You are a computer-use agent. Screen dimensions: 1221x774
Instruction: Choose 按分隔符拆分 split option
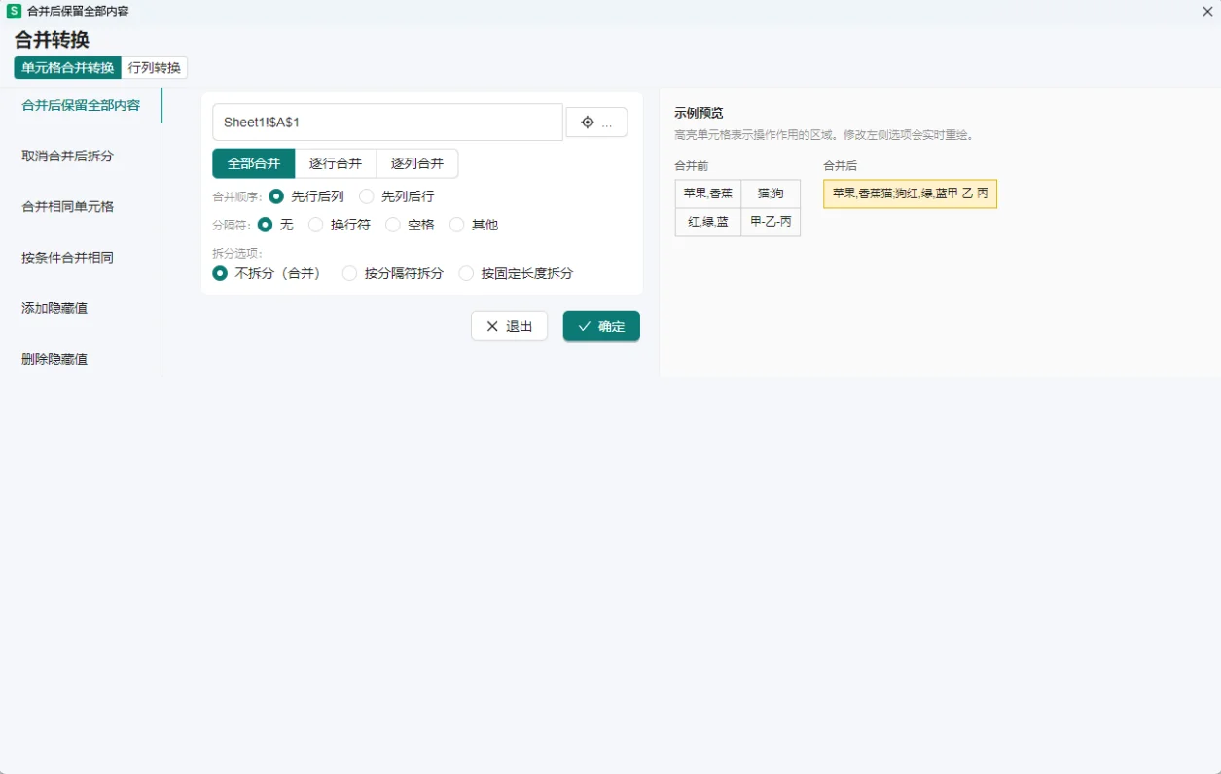click(x=393, y=273)
